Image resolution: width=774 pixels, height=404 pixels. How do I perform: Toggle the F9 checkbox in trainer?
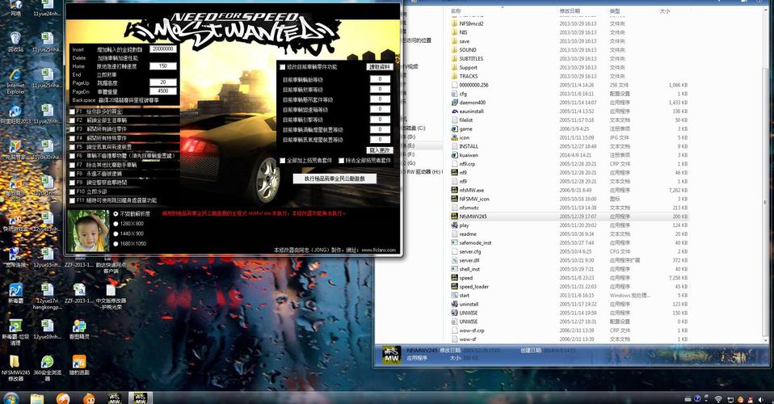tap(72, 183)
